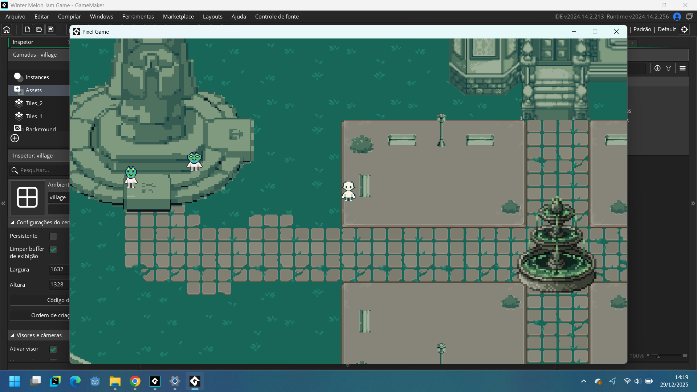Click the filter funnel icon in asset browser
Screen dimensions: 697x392
pos(668,68)
